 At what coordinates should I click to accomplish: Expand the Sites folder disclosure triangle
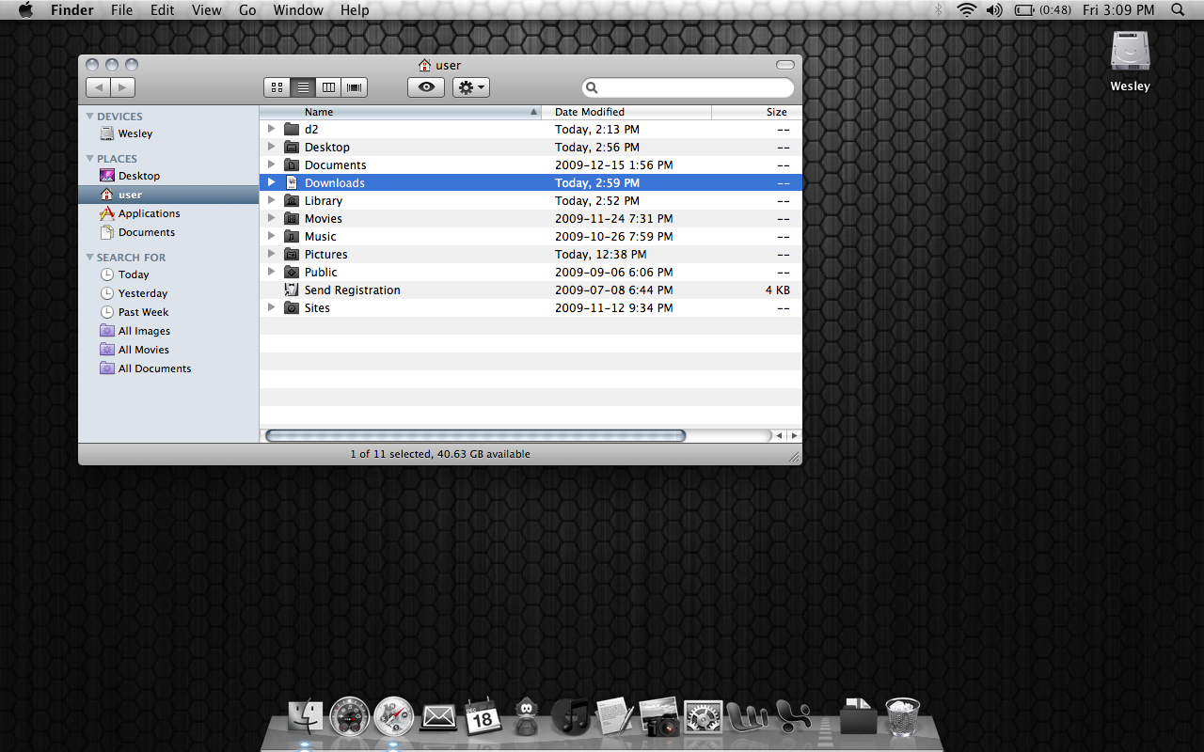point(271,307)
